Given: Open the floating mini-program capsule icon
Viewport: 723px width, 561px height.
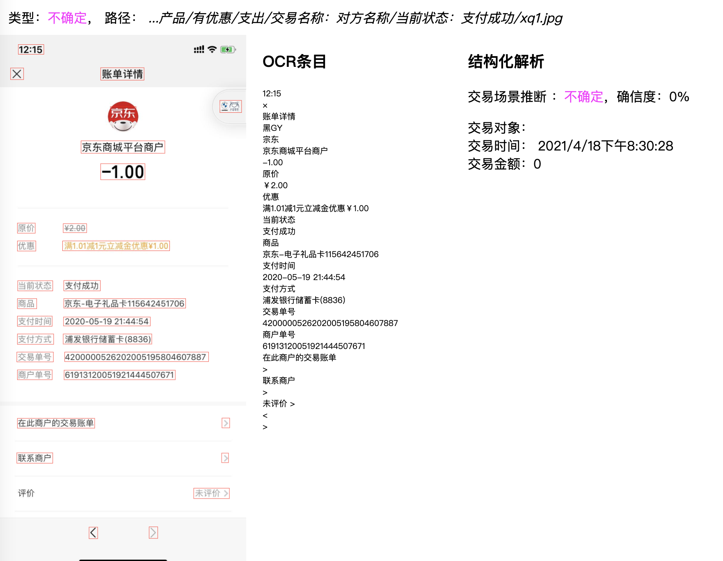Looking at the screenshot, I should (x=231, y=106).
